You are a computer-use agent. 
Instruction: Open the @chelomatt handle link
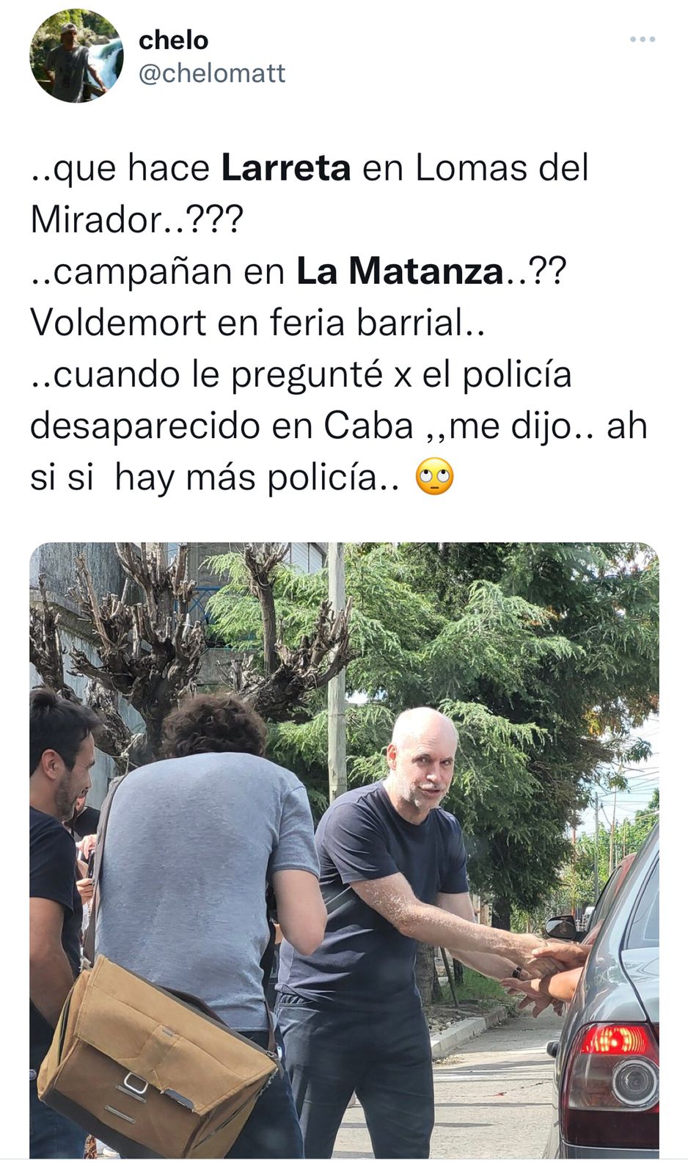pyautogui.click(x=212, y=73)
